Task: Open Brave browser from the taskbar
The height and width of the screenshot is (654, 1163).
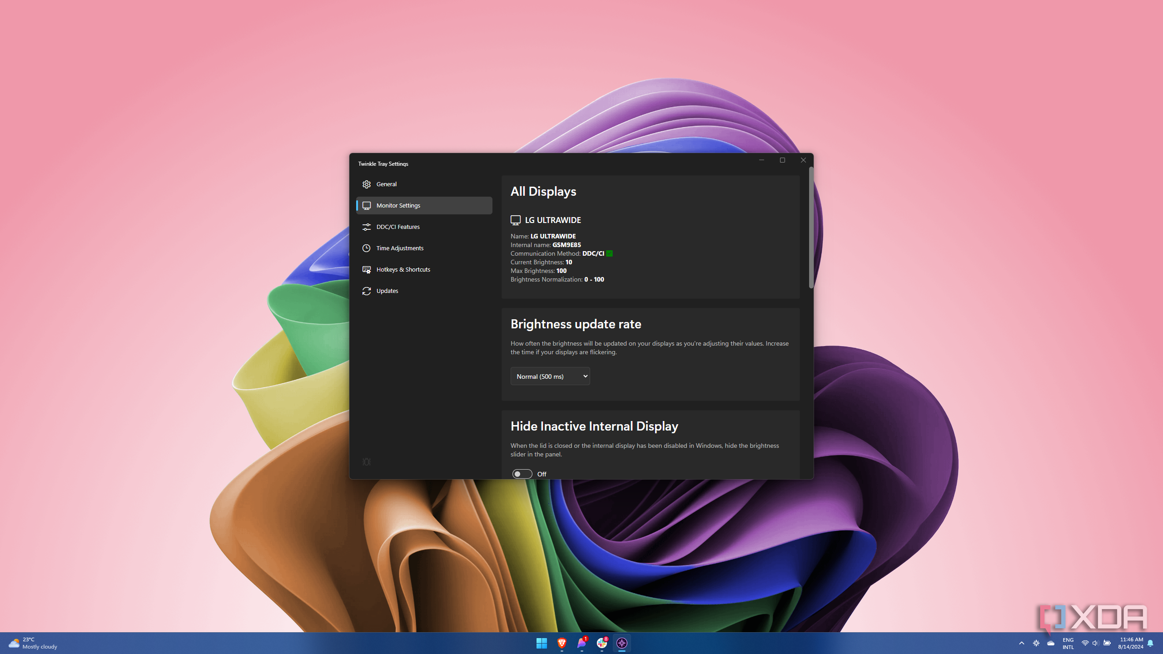Action: click(562, 643)
